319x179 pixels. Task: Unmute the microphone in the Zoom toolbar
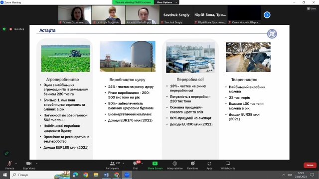point(9,165)
